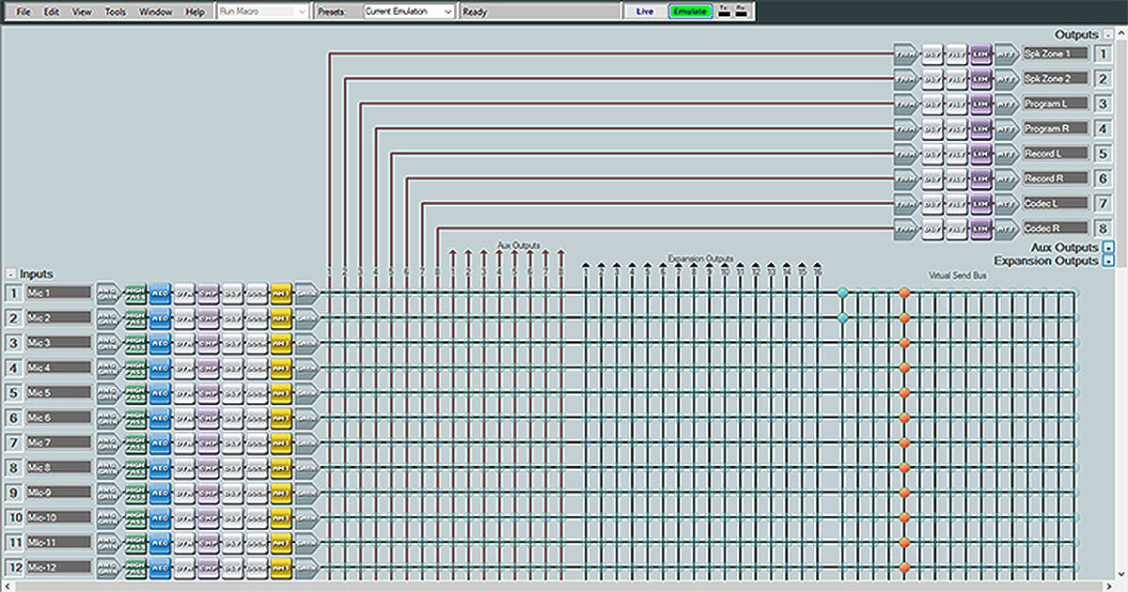
Task: Collapse the Outputs section
Action: click(1108, 35)
